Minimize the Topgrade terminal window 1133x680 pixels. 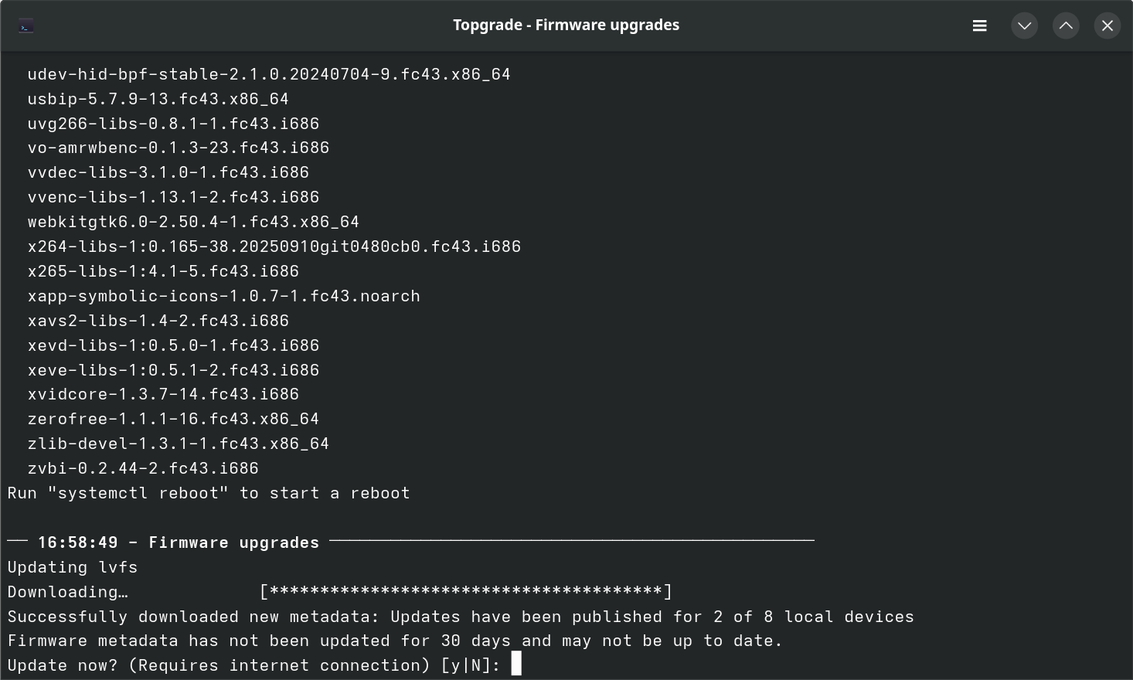click(1024, 25)
